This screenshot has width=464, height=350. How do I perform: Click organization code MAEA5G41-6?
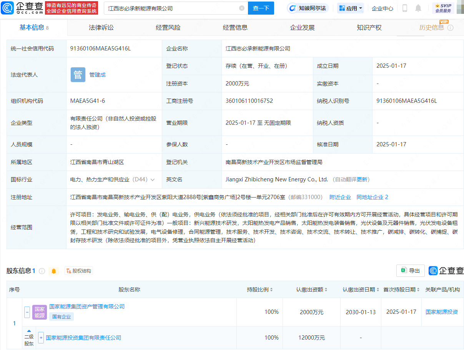point(88,101)
